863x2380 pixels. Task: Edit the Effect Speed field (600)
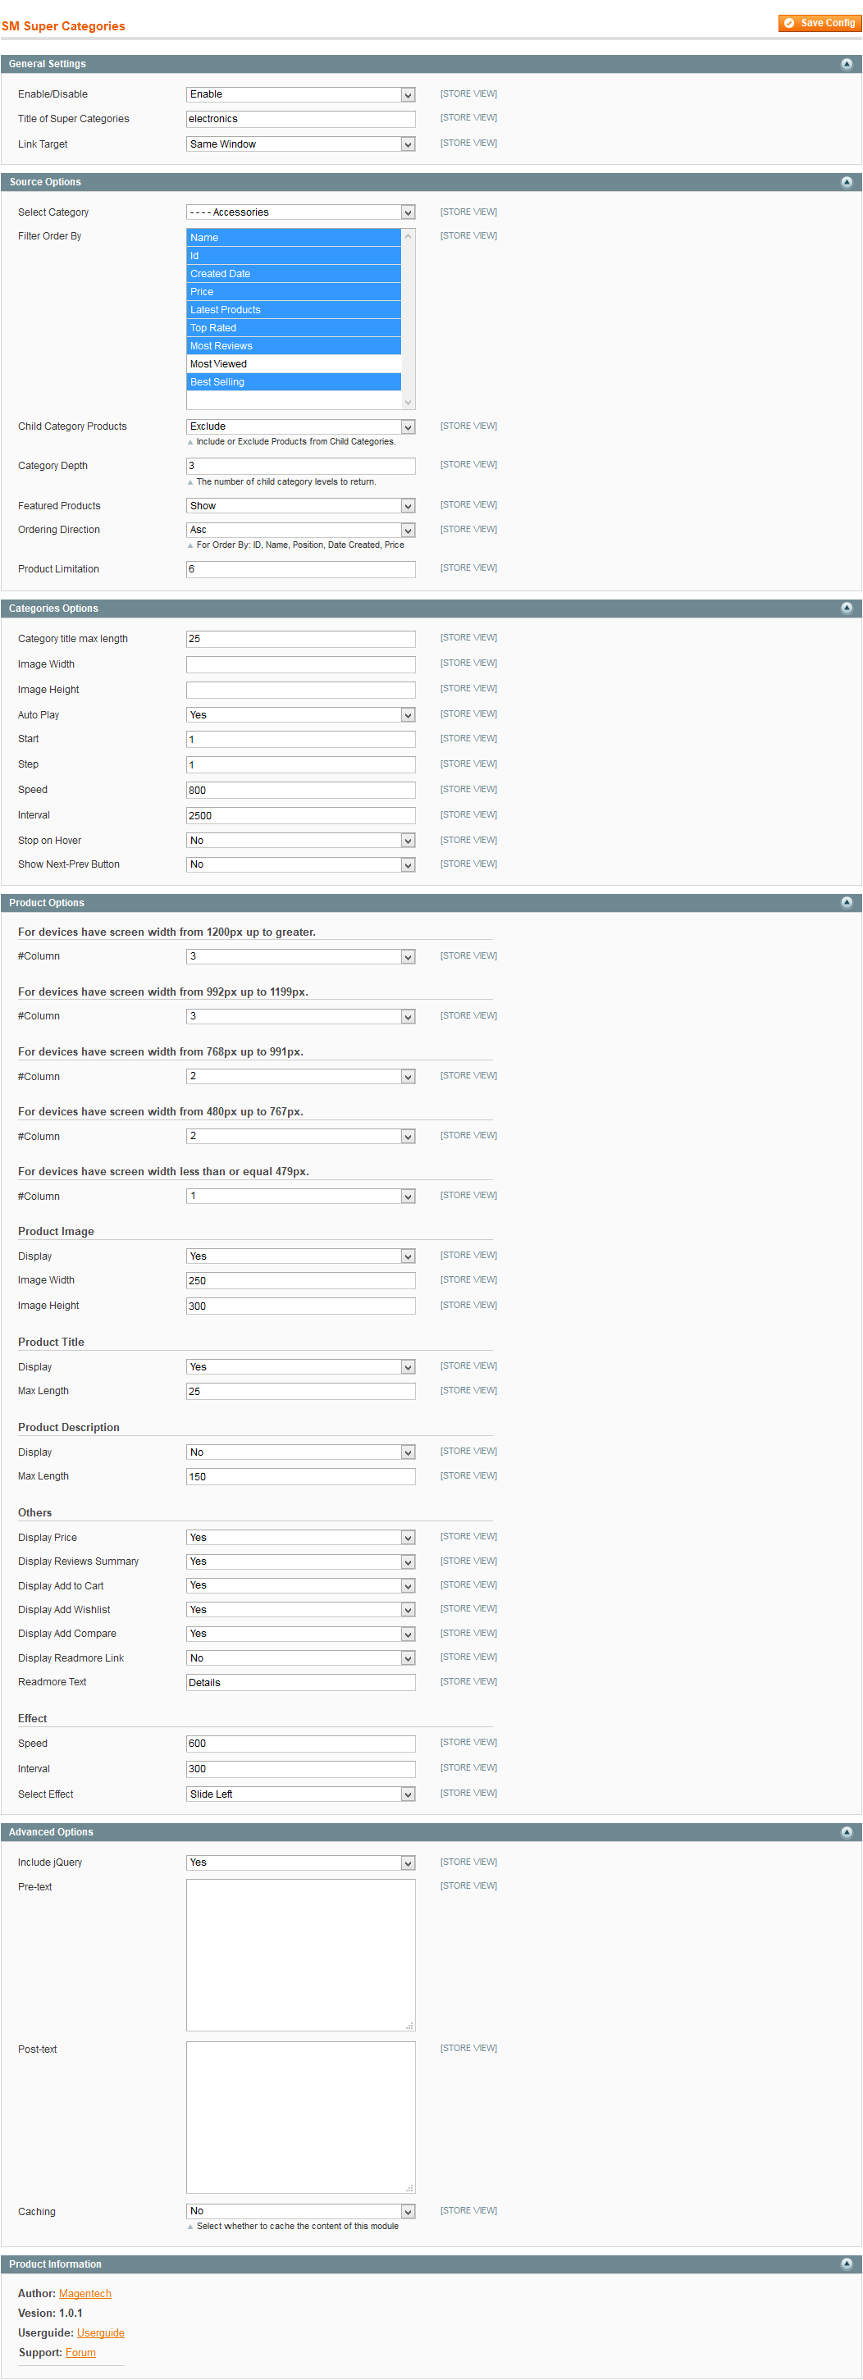[x=300, y=1744]
